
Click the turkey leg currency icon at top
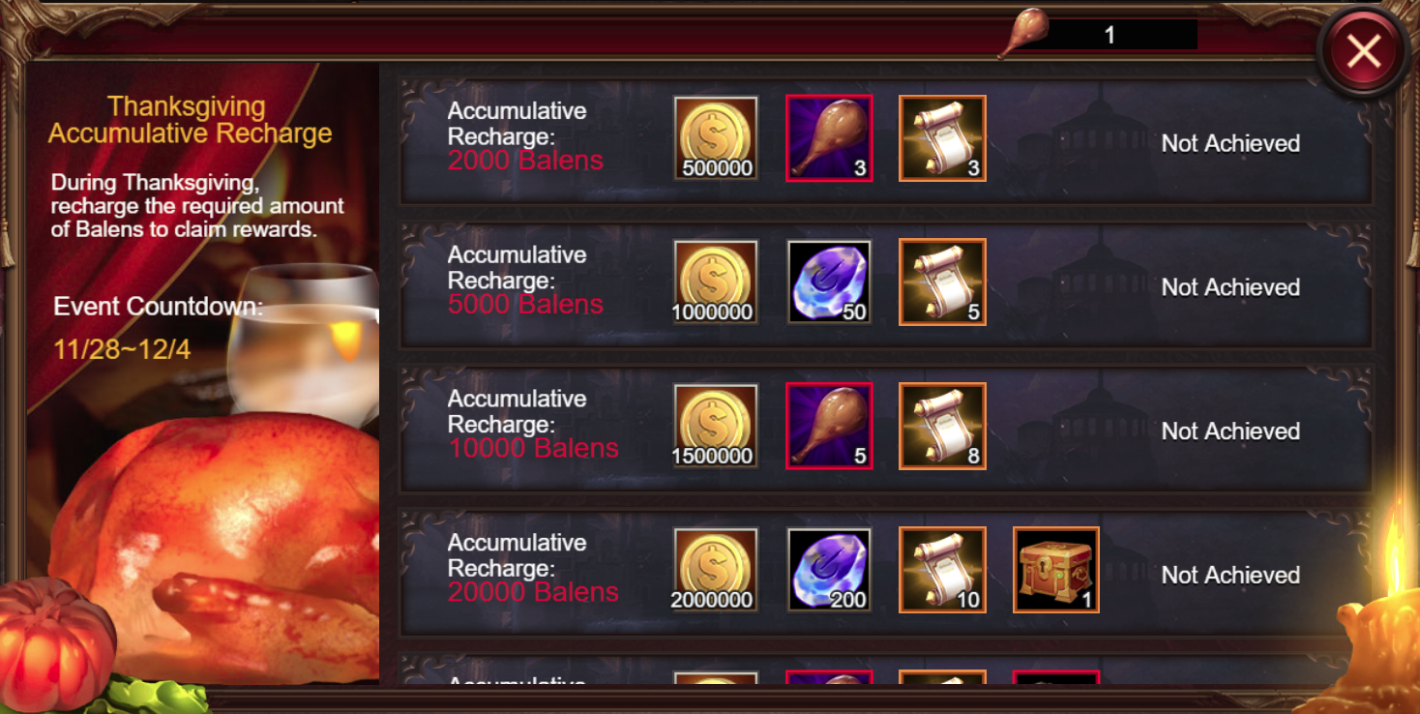(1022, 34)
